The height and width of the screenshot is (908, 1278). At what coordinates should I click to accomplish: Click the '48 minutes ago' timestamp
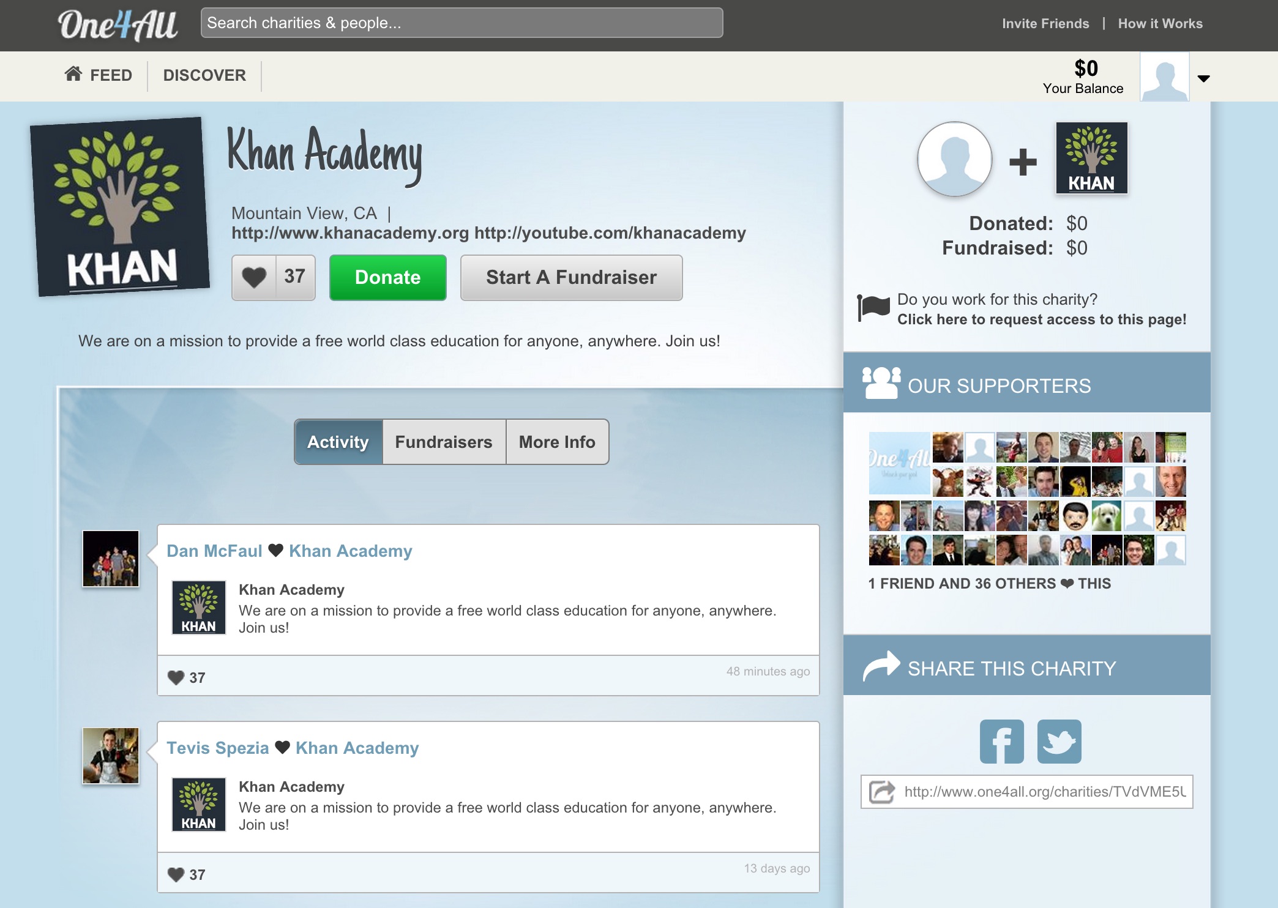(x=768, y=671)
